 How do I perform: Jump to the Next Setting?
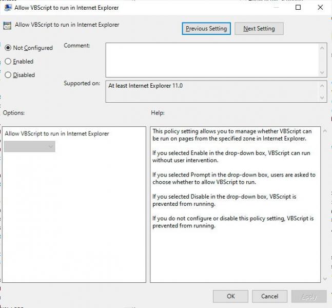pyautogui.click(x=259, y=29)
